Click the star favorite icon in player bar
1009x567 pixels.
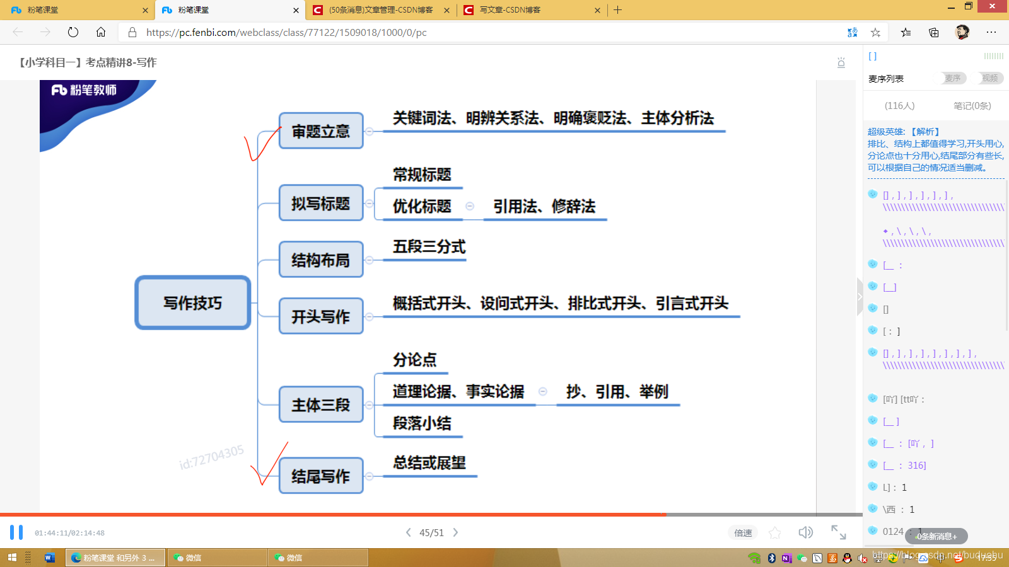tap(774, 533)
